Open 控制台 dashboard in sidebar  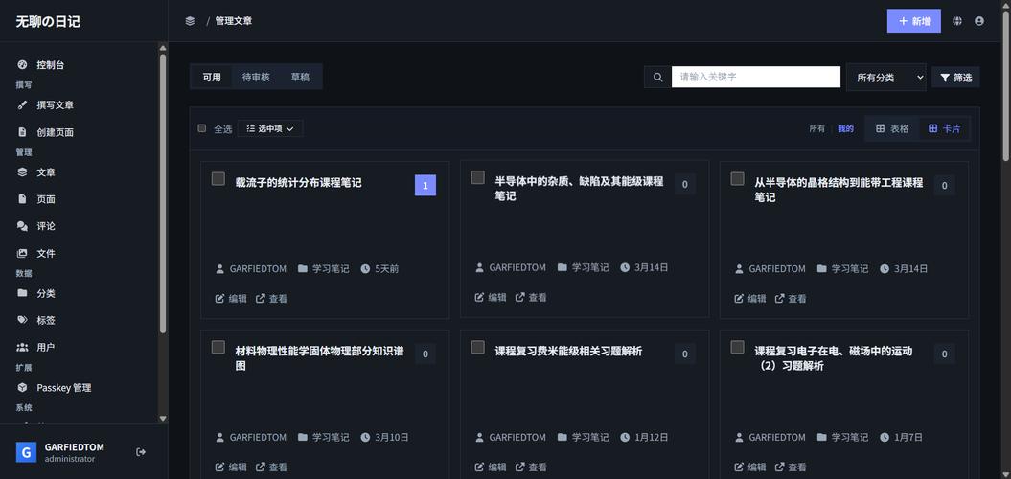50,65
